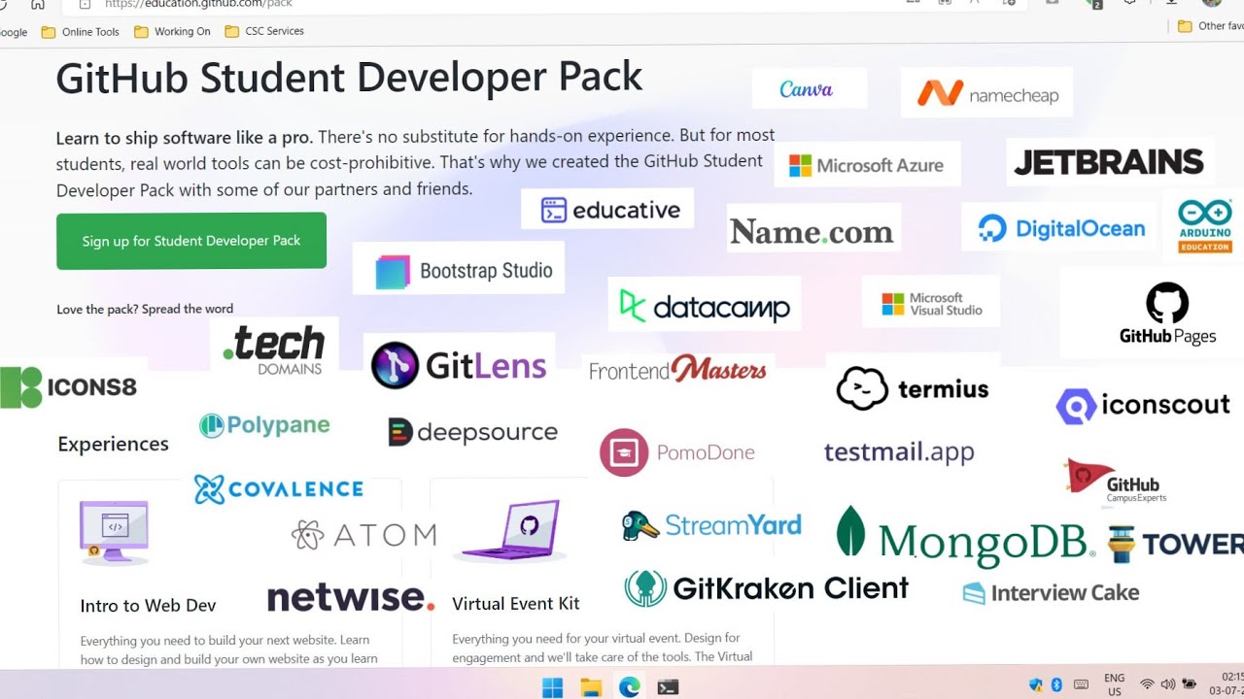Sign up for Student Developer Pack

[191, 241]
